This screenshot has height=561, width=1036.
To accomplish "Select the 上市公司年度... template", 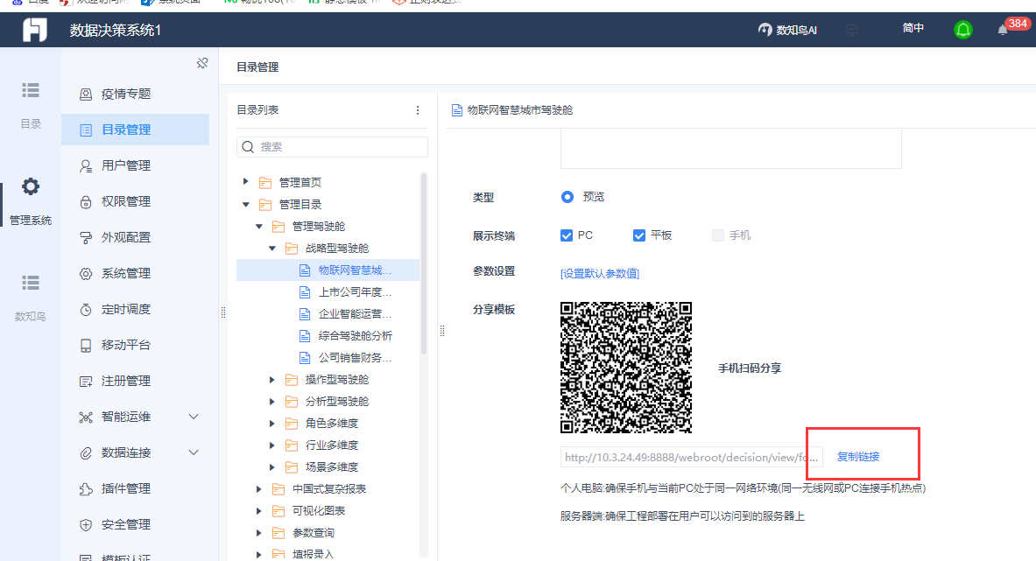I will point(328,291).
